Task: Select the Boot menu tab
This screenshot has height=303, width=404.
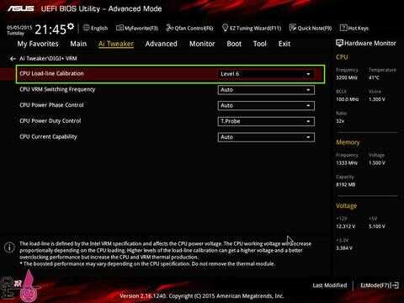Action: tap(234, 44)
